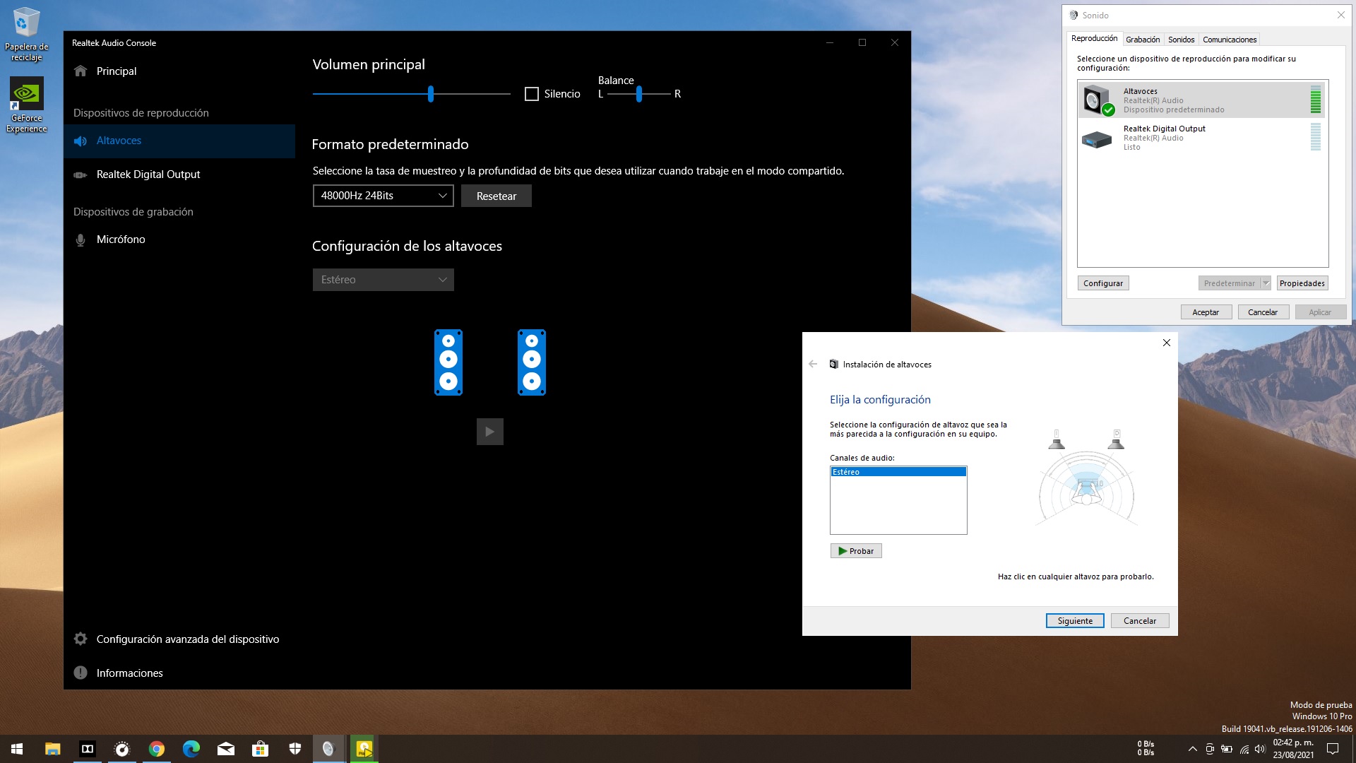1356x763 pixels.
Task: Click the Volumen principal slider handle
Action: tap(430, 94)
